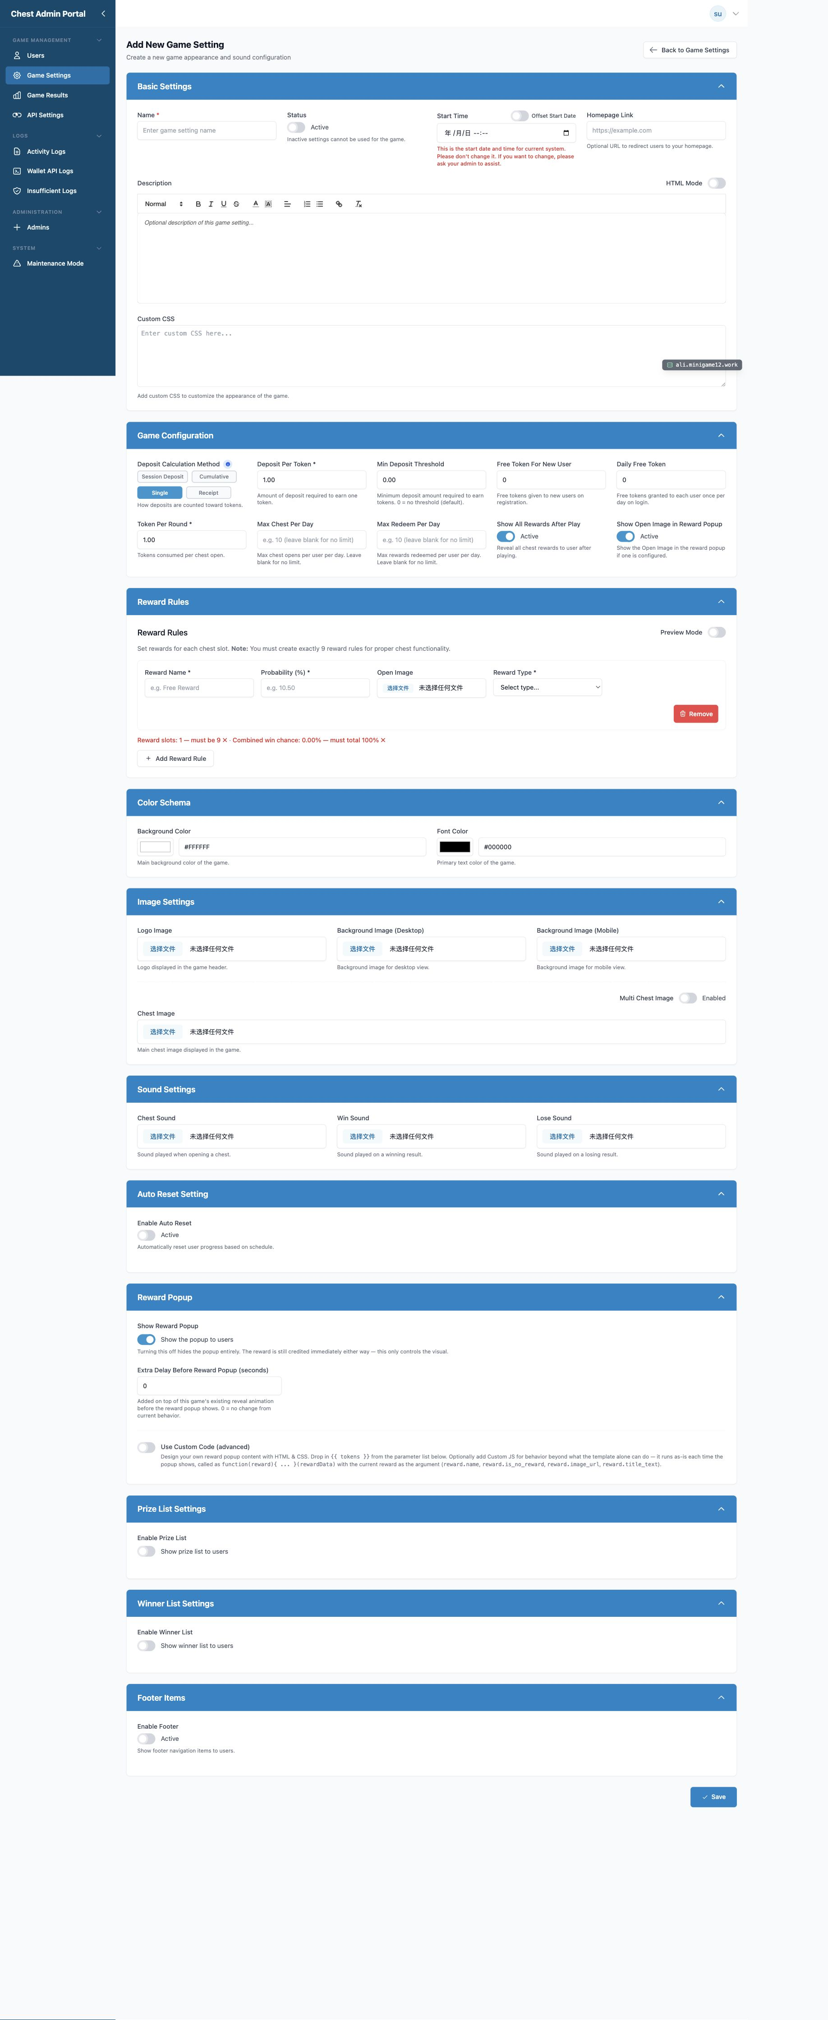Toggle Show the popup to users
This screenshot has width=828, height=2020.
click(x=147, y=1339)
